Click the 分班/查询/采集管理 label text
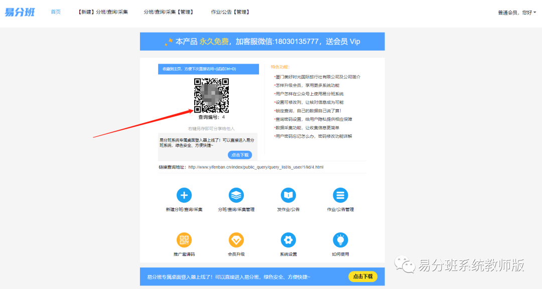 pos(236,209)
